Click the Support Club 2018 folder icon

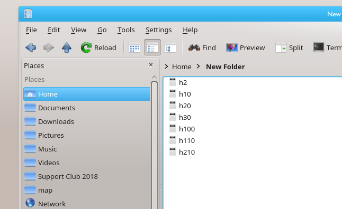coord(30,176)
